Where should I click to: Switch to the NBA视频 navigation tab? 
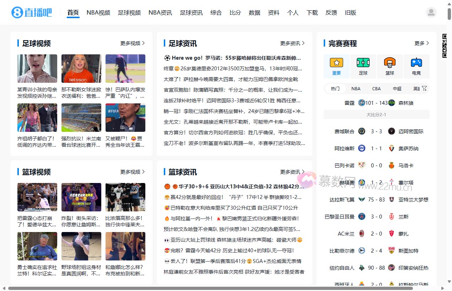click(98, 12)
